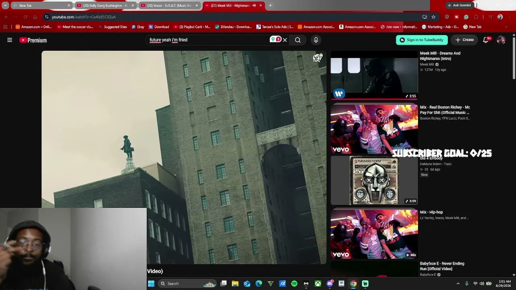Open Dis 4 Errbody album thumbnail
This screenshot has width=516, height=290.
[x=374, y=181]
